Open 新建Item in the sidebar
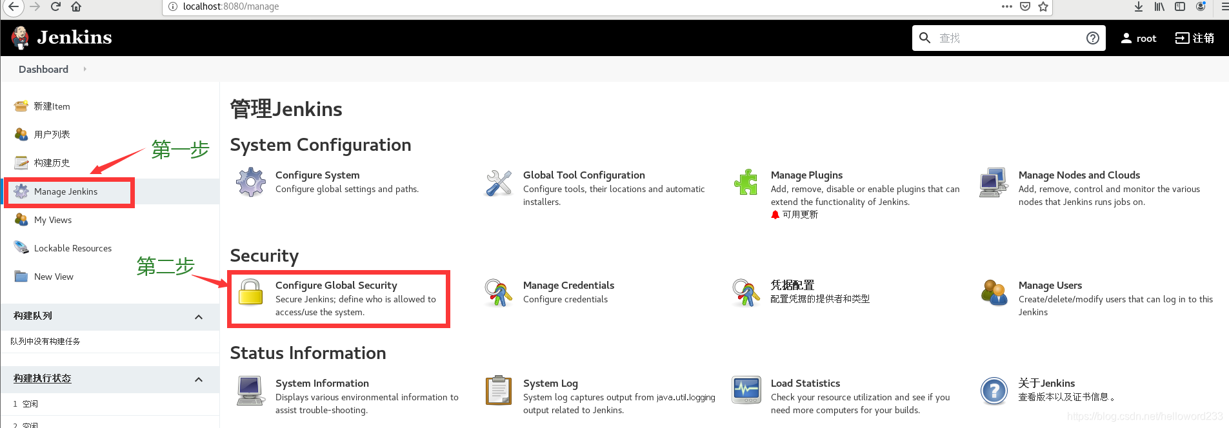This screenshot has height=428, width=1229. point(52,106)
